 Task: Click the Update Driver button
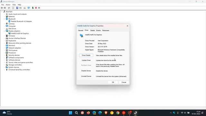(86, 60)
